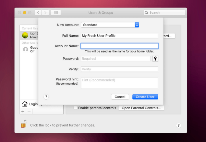Open help at the window's bottom-right corner
This screenshot has height=142, width=206.
coord(178,125)
